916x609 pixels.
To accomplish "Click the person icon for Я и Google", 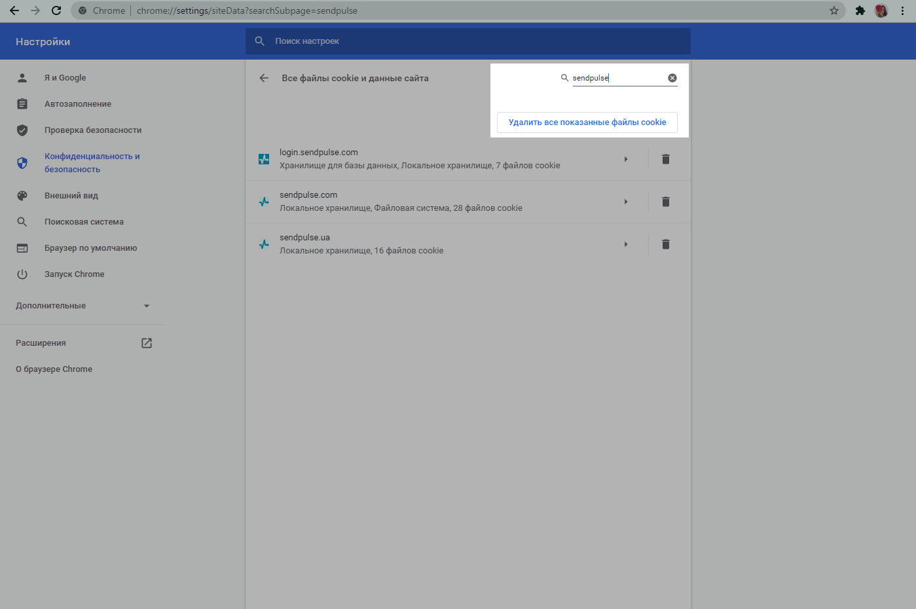I will [x=22, y=78].
